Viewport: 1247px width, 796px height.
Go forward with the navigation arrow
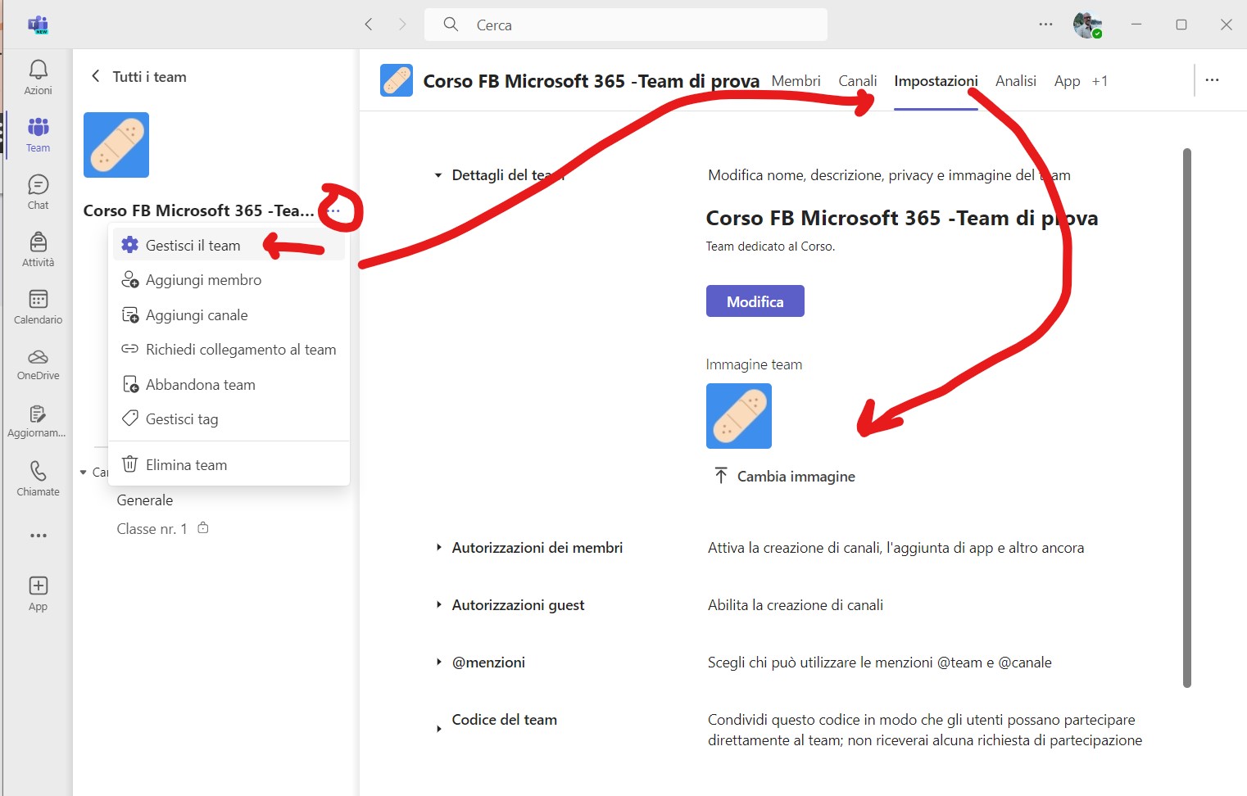click(x=402, y=25)
